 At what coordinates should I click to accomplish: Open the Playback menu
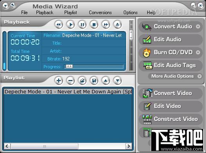coord(45,13)
